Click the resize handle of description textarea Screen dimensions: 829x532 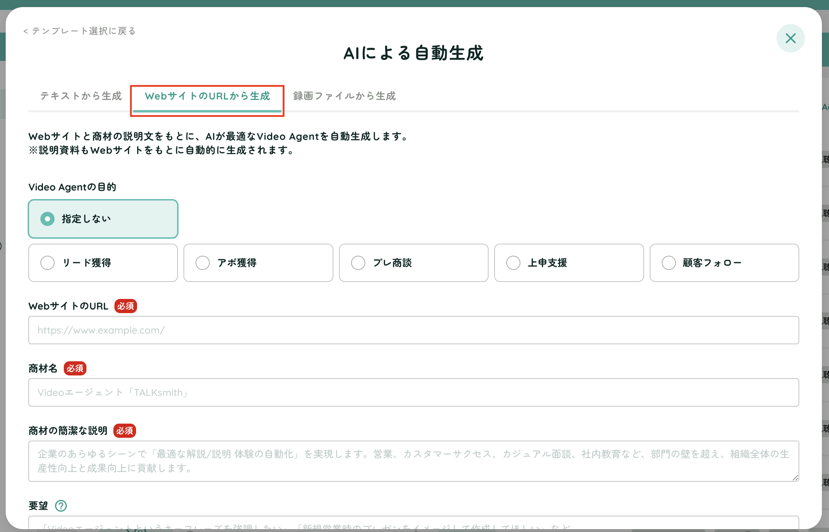tap(795, 478)
